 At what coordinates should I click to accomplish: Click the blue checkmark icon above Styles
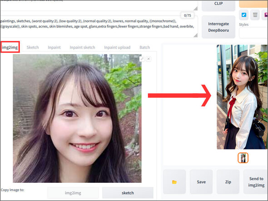244,15
